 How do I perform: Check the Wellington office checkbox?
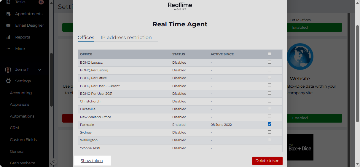pyautogui.click(x=269, y=140)
